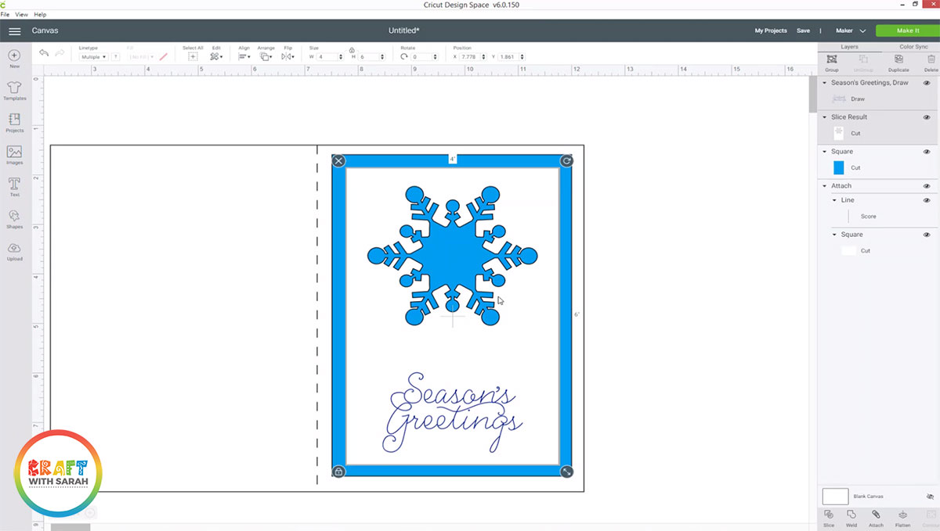Image resolution: width=940 pixels, height=531 pixels.
Task: Click the My Projects link
Action: 770,30
